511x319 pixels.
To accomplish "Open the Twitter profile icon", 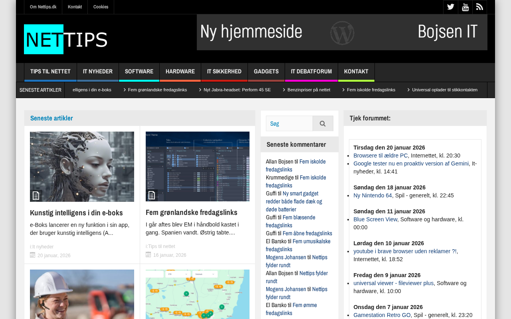I will click(450, 7).
